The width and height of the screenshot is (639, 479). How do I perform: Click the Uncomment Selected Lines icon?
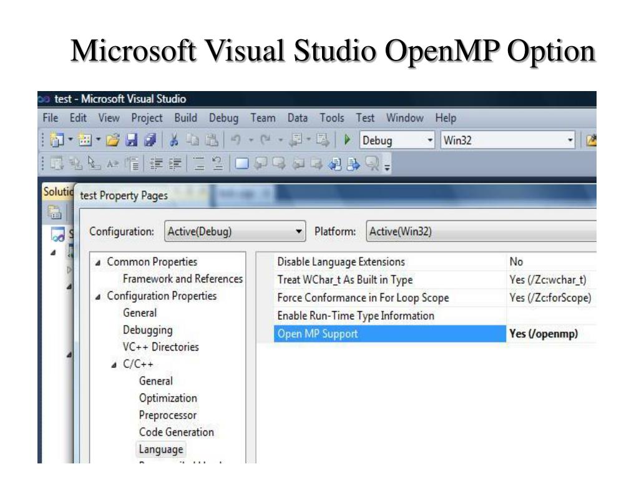[x=218, y=164]
